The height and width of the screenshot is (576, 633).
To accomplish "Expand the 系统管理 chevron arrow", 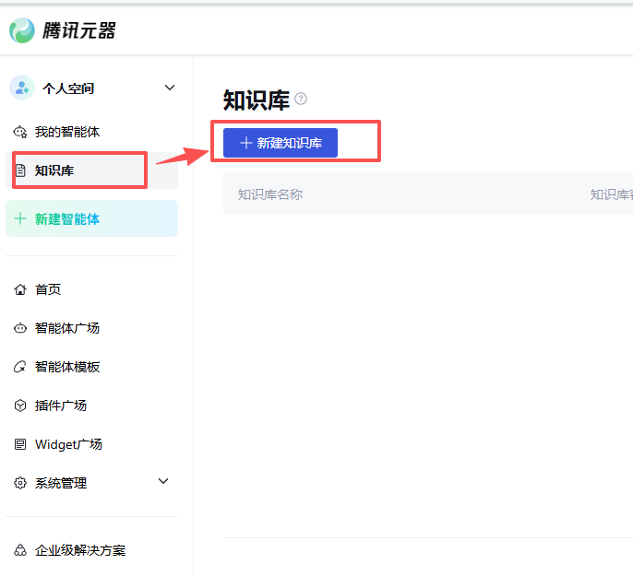I will [163, 481].
